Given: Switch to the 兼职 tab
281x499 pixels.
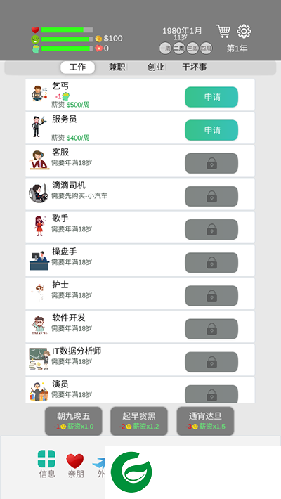Looking at the screenshot, I should (x=117, y=67).
